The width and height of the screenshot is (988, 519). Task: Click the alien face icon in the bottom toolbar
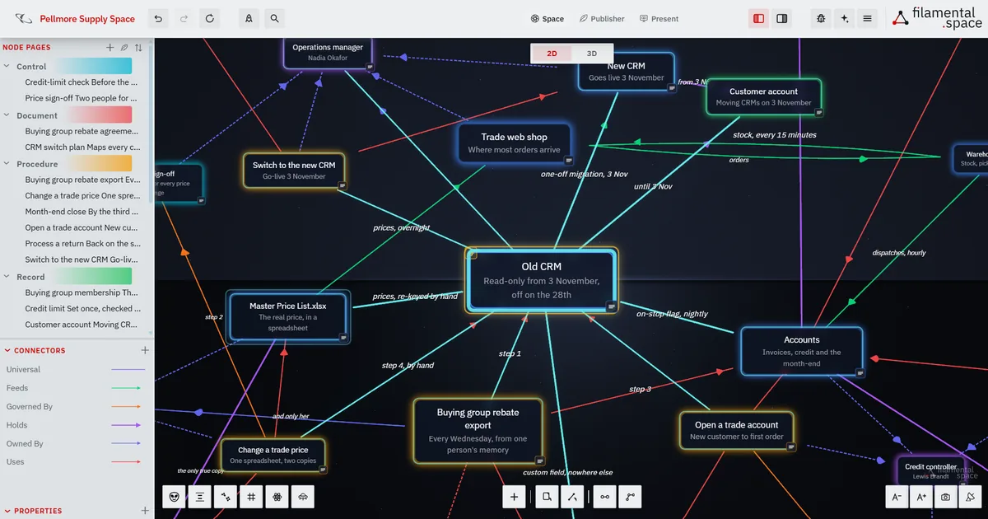[x=174, y=497]
